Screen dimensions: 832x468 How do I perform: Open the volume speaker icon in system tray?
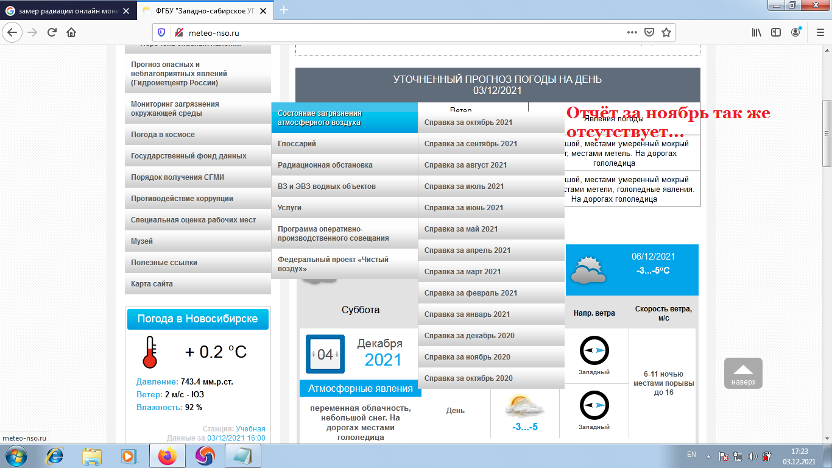point(752,455)
